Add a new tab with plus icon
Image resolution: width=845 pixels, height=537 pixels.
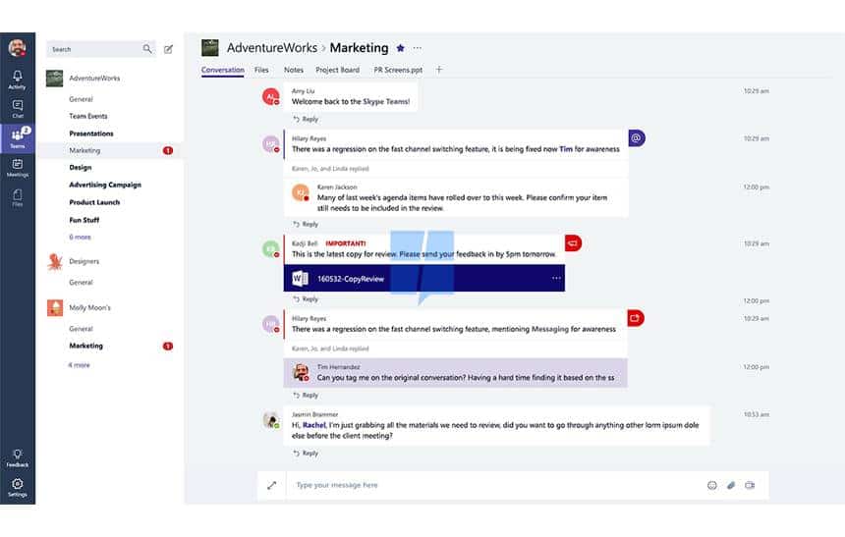(x=439, y=70)
